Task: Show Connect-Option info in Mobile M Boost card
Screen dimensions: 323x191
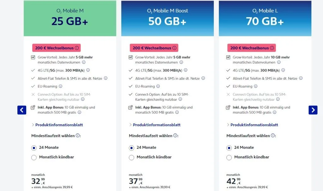Action: tap(180, 99)
